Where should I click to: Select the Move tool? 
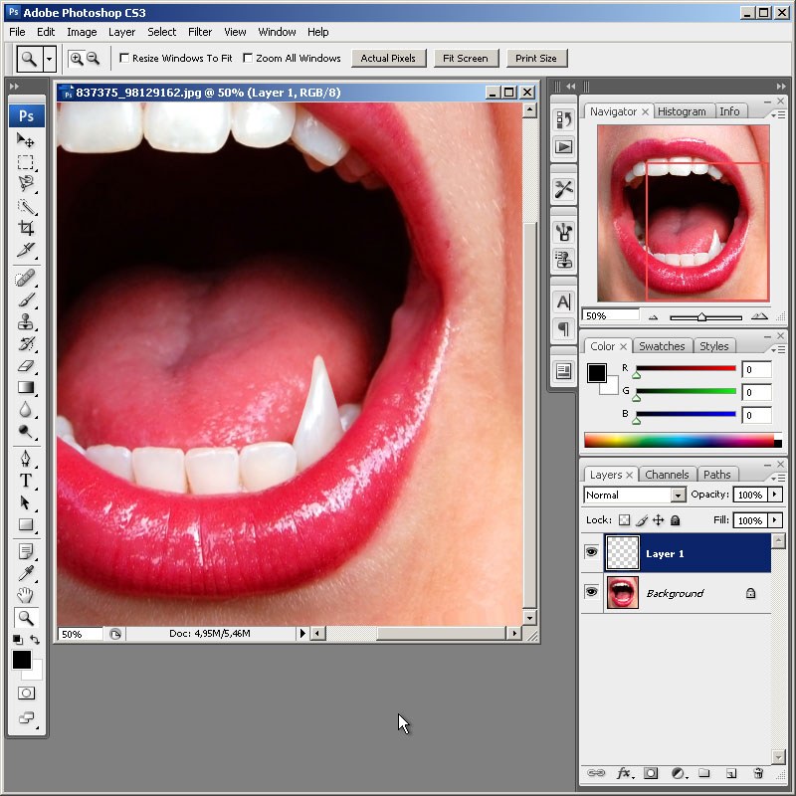[26, 140]
